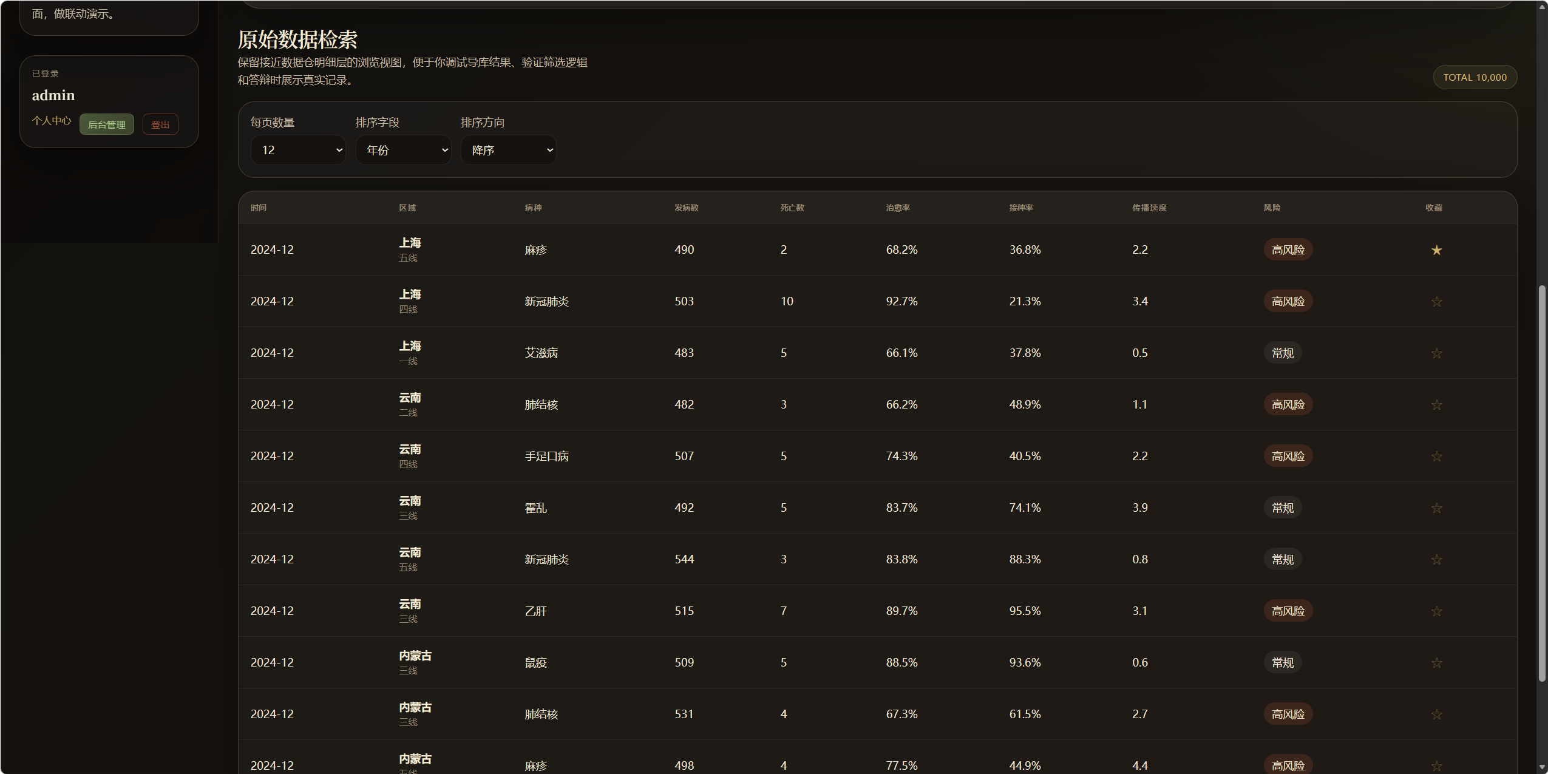
Task: Open the per-page count dropdown showing 12
Action: tap(297, 150)
